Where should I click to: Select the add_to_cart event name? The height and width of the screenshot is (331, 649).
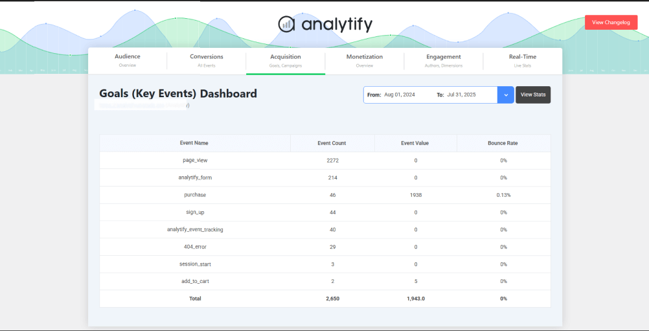pos(195,281)
